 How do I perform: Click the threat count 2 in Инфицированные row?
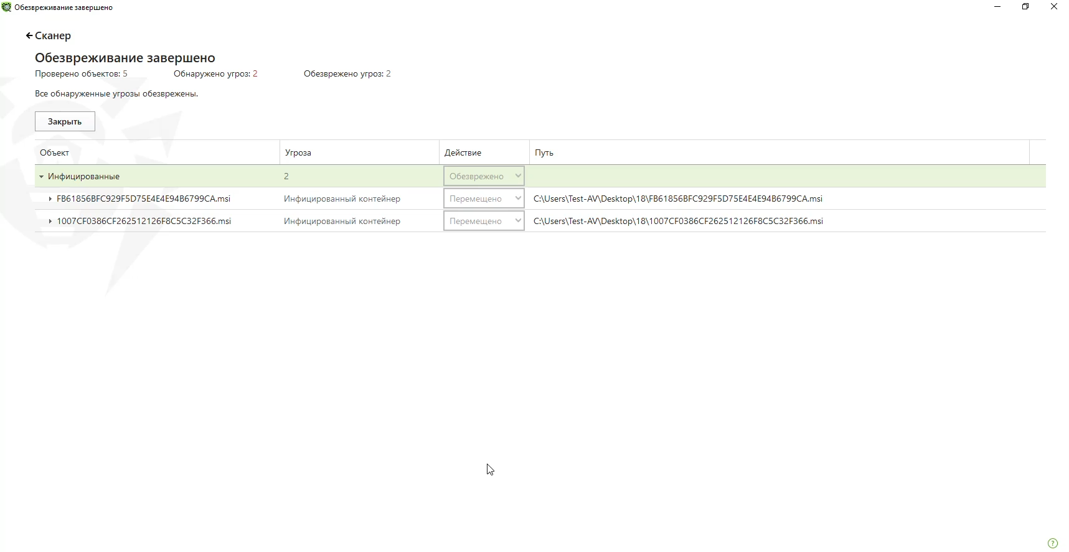point(286,177)
